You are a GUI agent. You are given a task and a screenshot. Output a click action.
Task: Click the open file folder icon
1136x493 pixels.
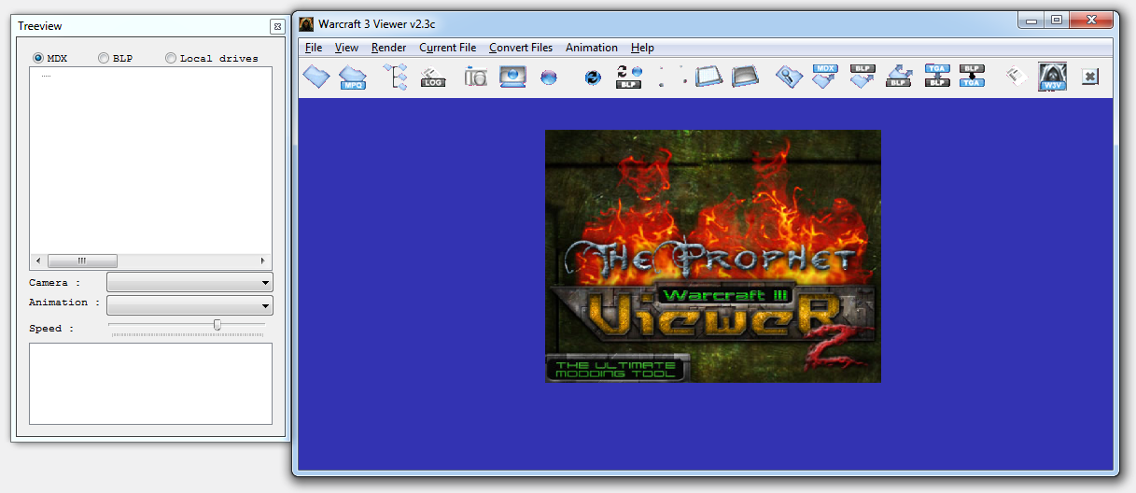click(x=316, y=77)
